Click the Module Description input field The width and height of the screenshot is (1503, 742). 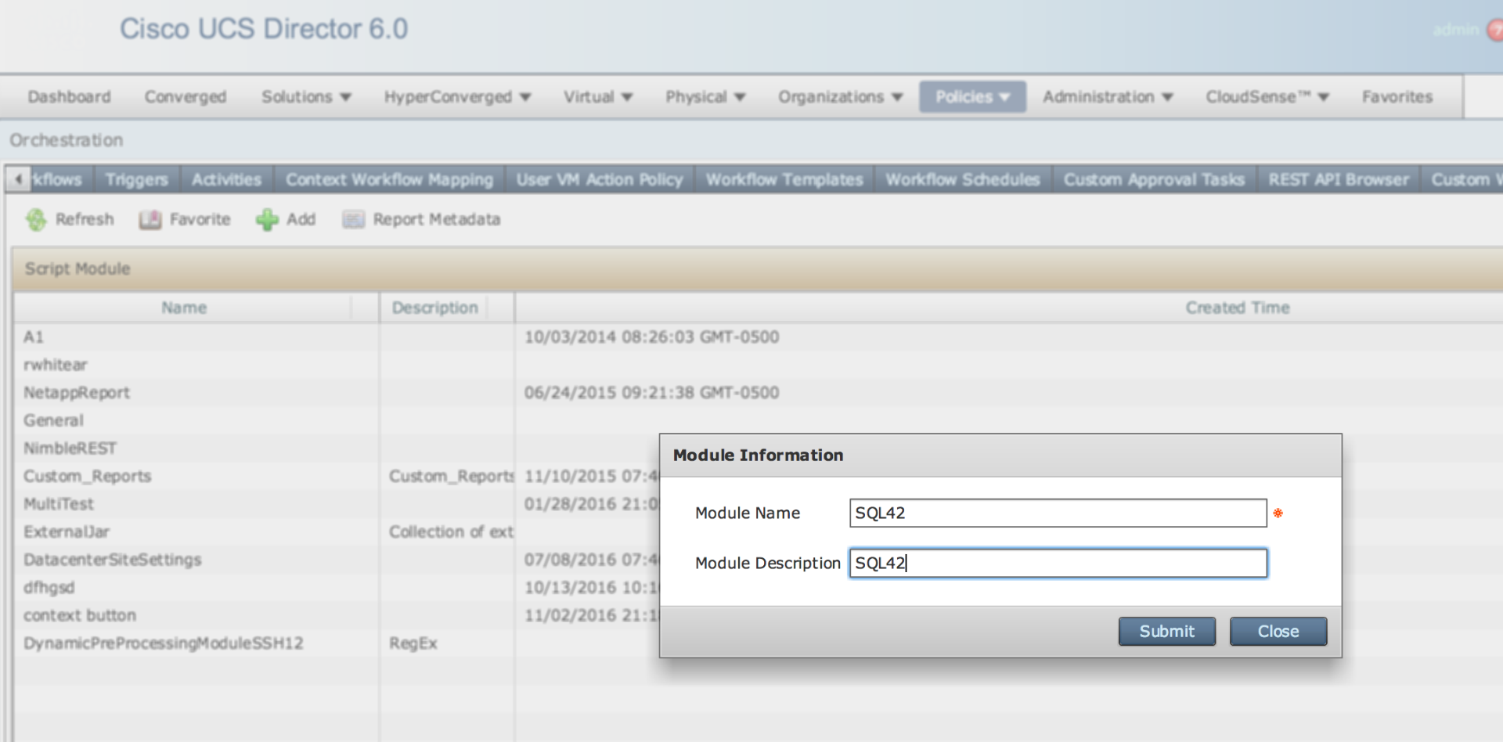pyautogui.click(x=1058, y=564)
